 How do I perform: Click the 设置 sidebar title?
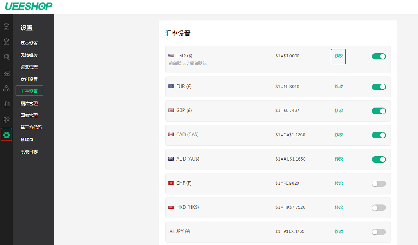pos(27,28)
